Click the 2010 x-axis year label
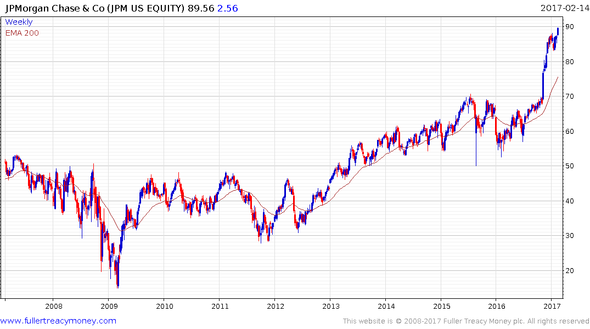Viewport: 590px width, 329px height. point(165,306)
